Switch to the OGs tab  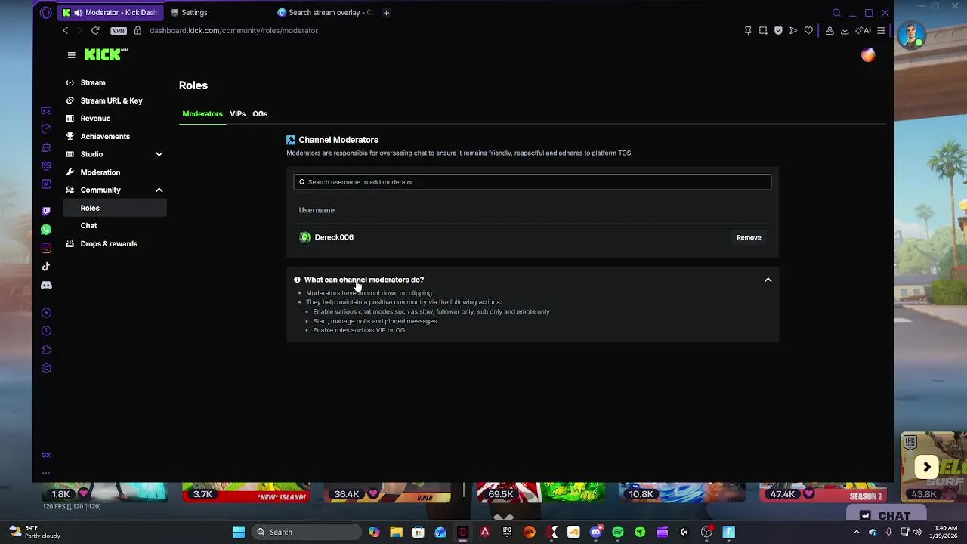click(x=260, y=114)
